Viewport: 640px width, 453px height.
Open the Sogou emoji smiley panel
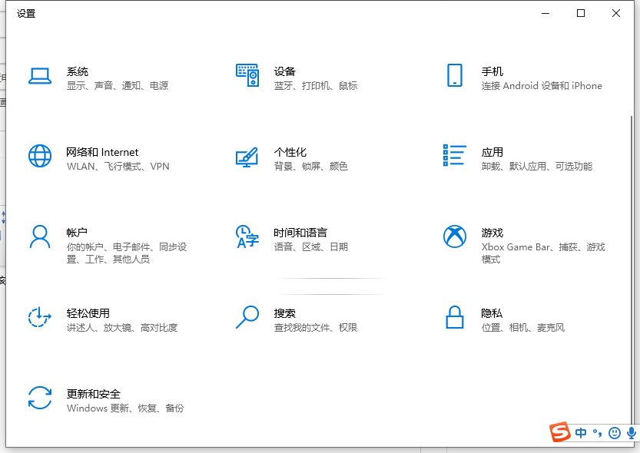click(x=614, y=433)
